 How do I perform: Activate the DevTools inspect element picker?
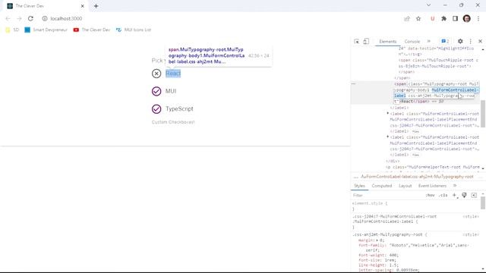357,41
